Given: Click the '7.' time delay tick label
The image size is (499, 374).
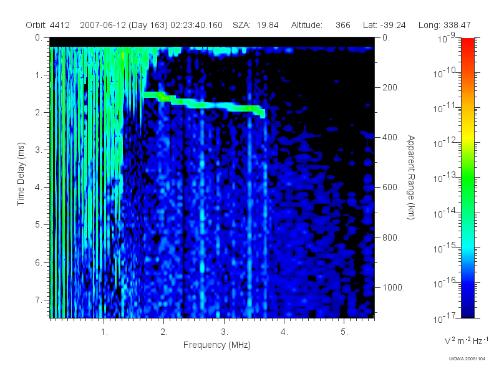Looking at the screenshot, I should pos(39,300).
